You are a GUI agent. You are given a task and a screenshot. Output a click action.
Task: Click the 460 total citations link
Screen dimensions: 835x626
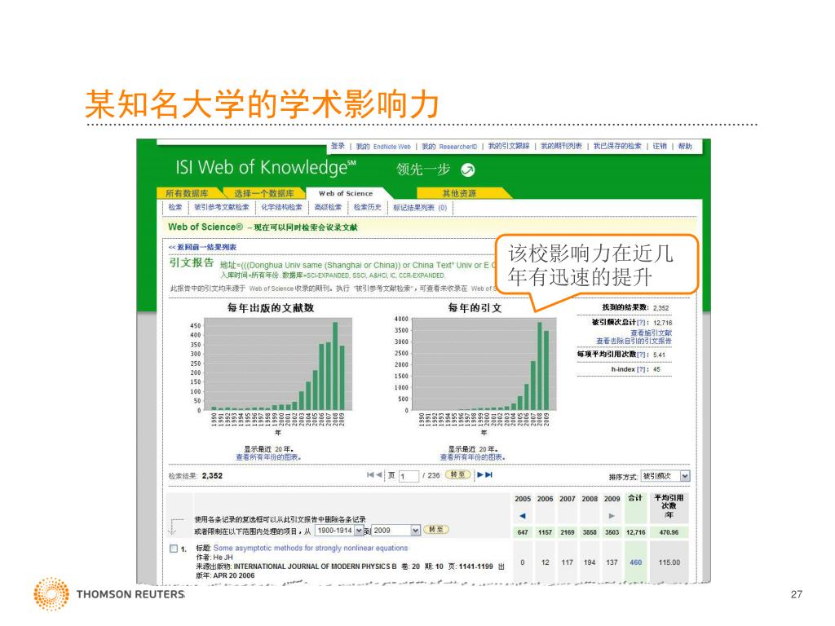pos(636,562)
